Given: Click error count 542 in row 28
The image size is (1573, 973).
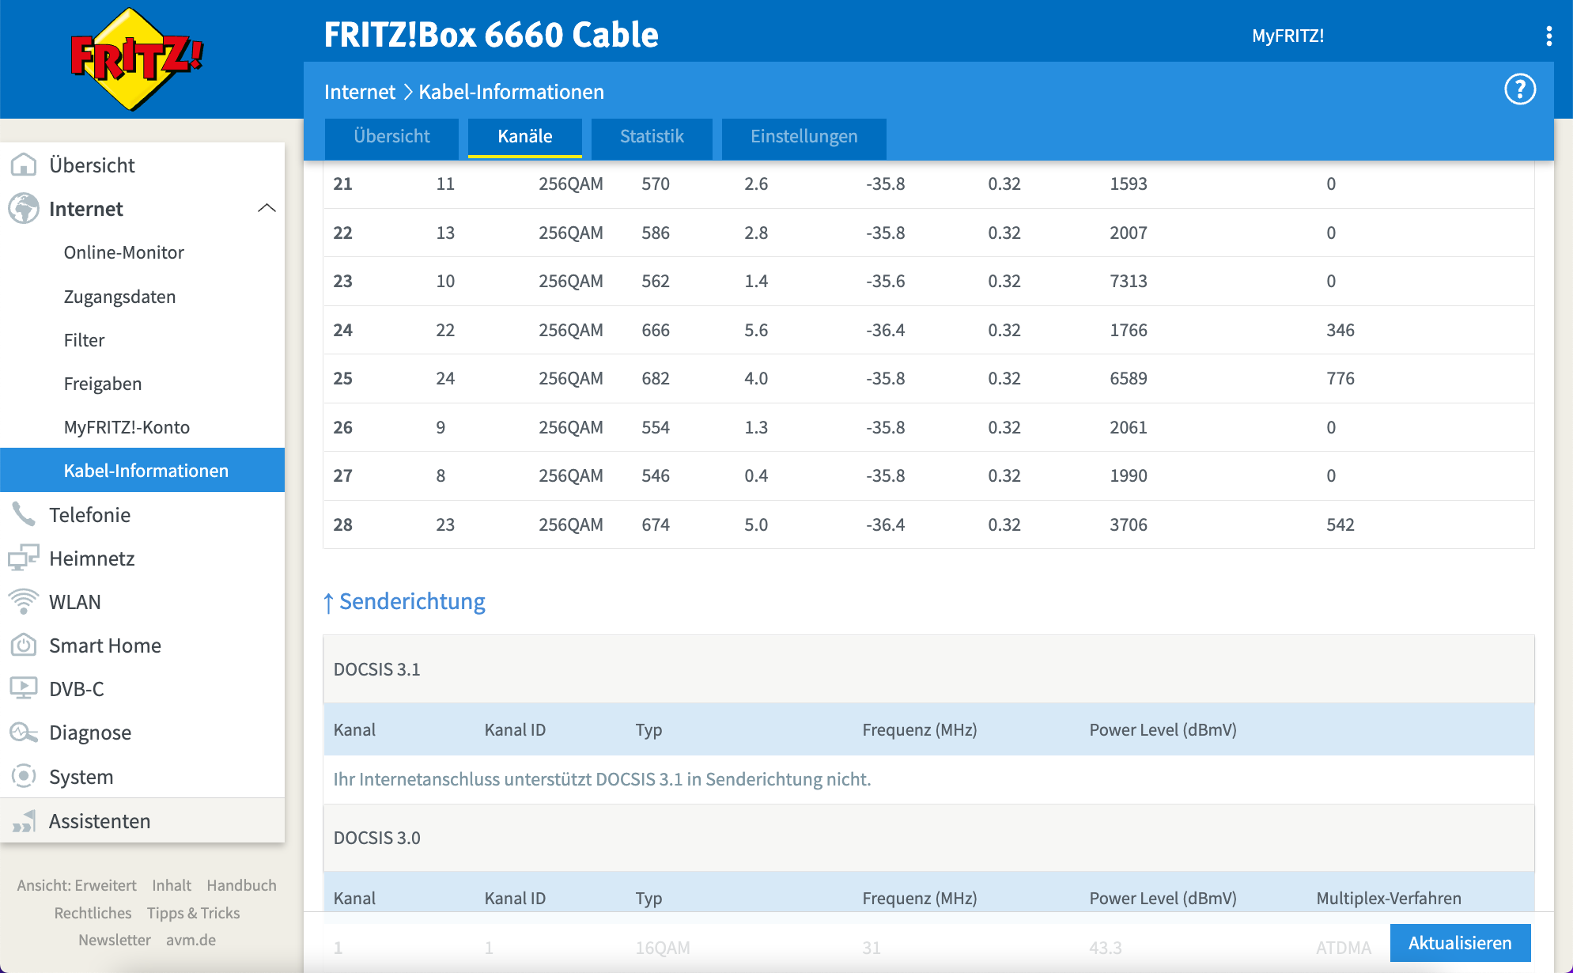Looking at the screenshot, I should click(1340, 524).
